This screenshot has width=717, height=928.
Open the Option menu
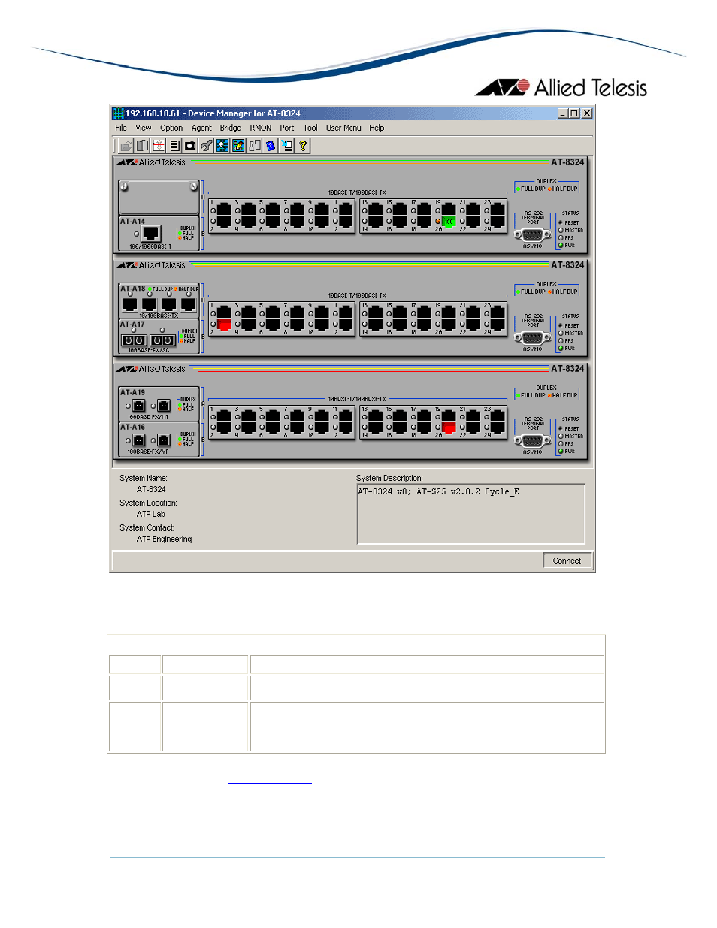[171, 128]
